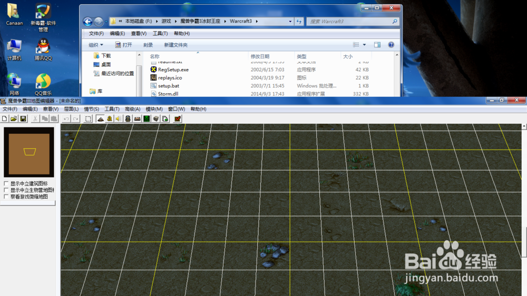Tick the 察看游戏微缩地图 checkbox

[6, 196]
